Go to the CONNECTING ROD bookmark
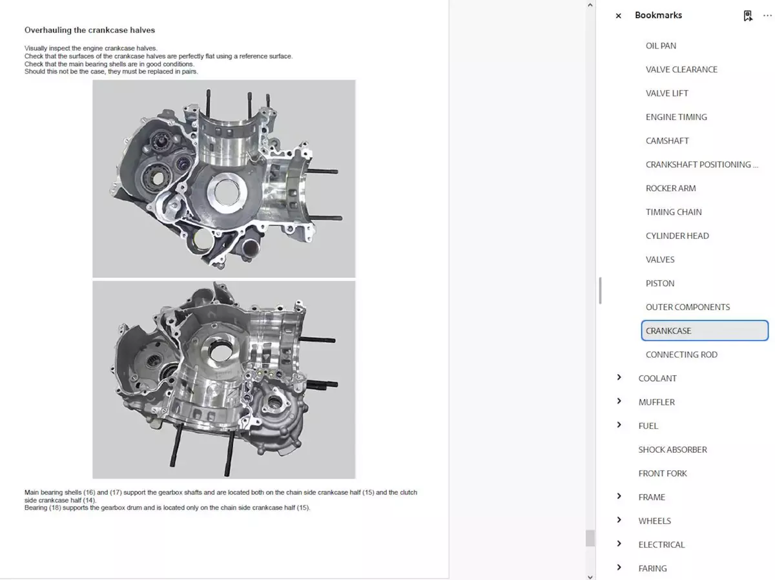Viewport: 775px width, 580px height. coord(681,355)
